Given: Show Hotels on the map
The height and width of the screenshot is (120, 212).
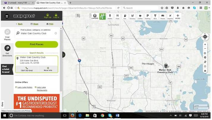Looking at the screenshot, I should click(x=110, y=16).
